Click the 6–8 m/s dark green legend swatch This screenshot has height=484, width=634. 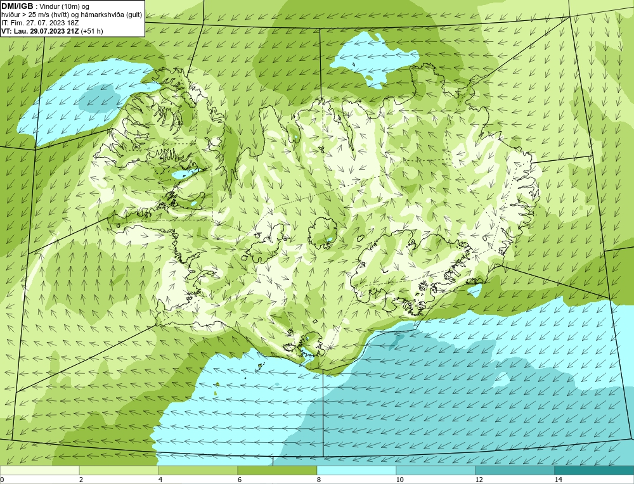pos(278,471)
